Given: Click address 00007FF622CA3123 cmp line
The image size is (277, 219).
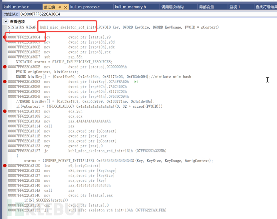Looking at the screenshot, I should (x=24, y=146).
